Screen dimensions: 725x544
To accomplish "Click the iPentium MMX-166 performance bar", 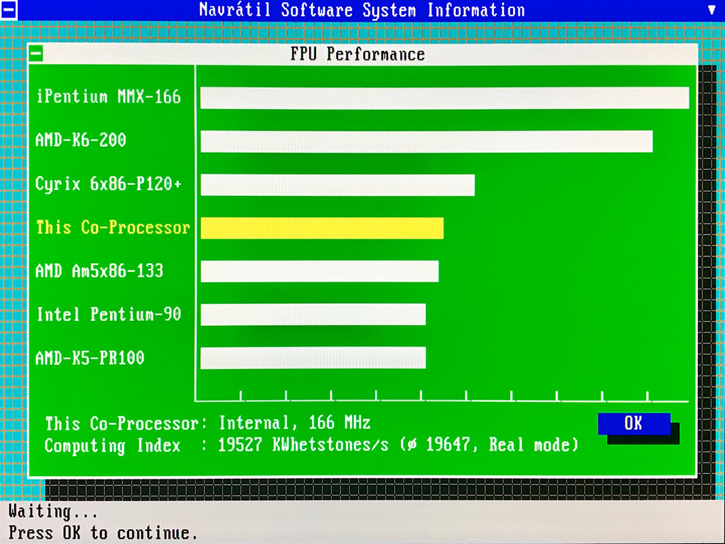I will (445, 98).
